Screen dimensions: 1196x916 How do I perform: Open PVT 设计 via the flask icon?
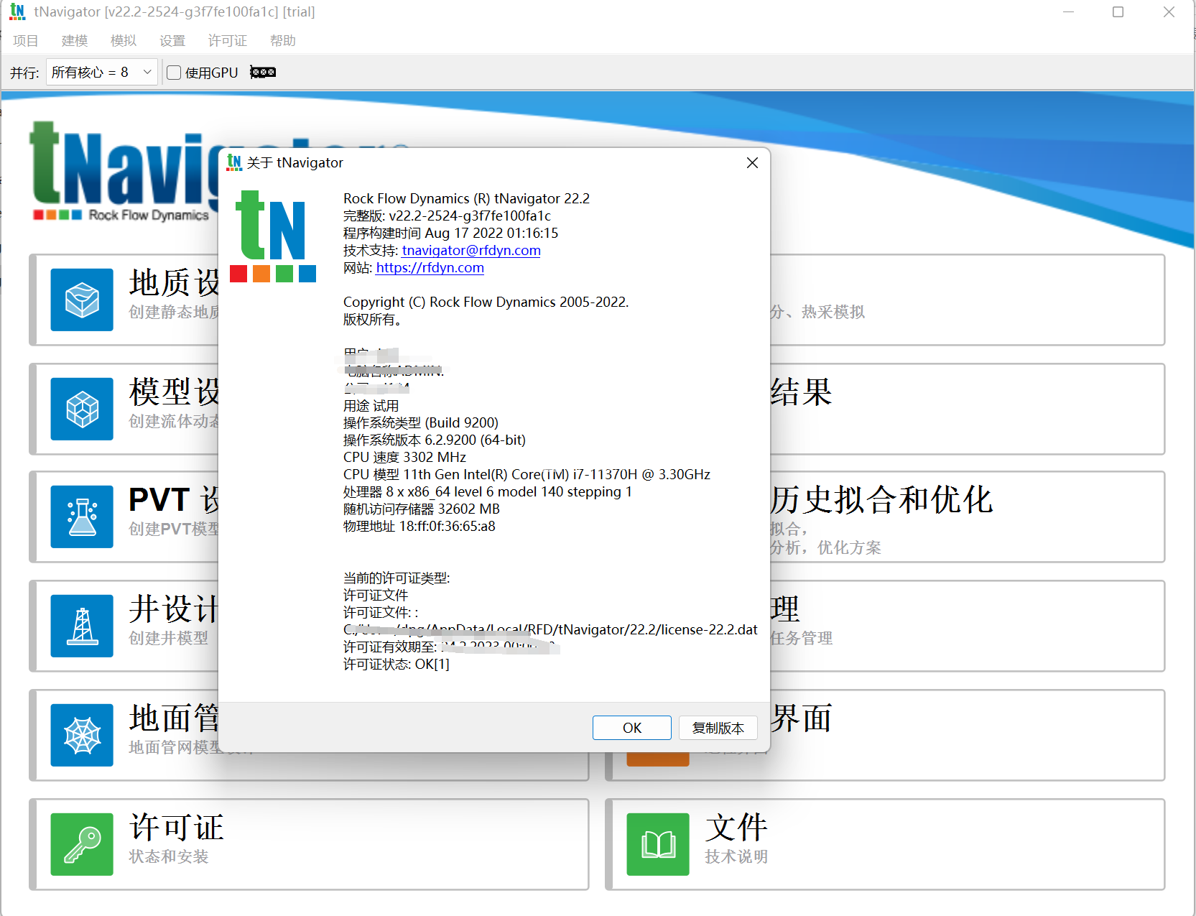click(x=81, y=517)
